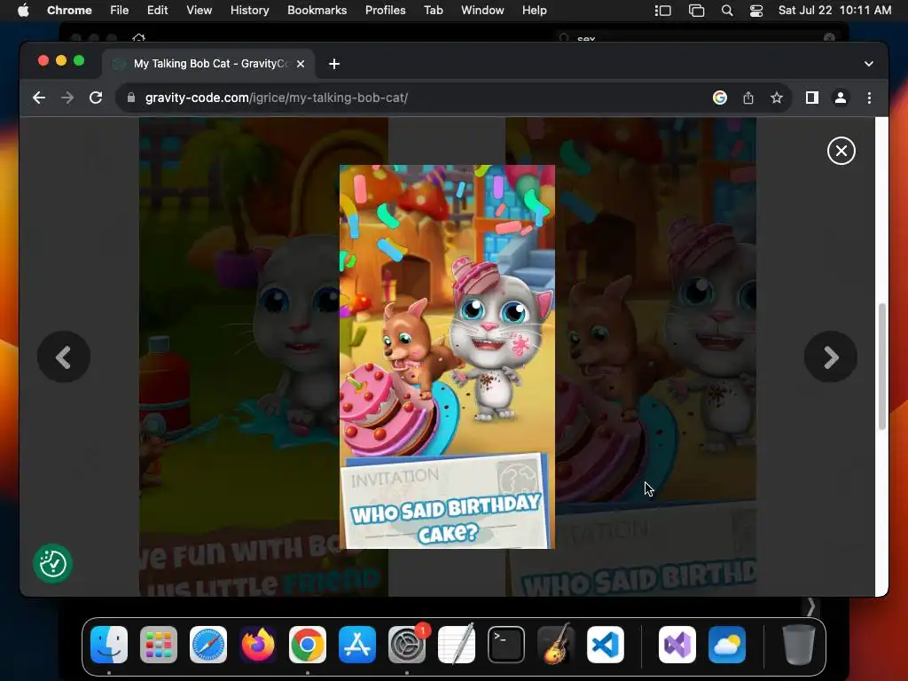Open Finder from the Dock
The width and height of the screenshot is (908, 681).
(x=109, y=645)
